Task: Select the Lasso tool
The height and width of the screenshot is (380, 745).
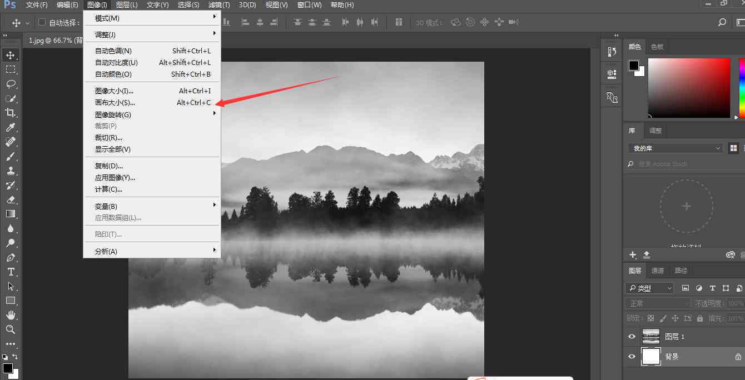Action: 11,84
